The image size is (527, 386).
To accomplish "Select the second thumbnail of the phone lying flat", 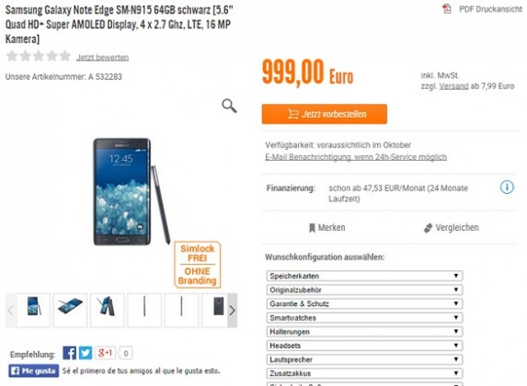I will tap(70, 310).
